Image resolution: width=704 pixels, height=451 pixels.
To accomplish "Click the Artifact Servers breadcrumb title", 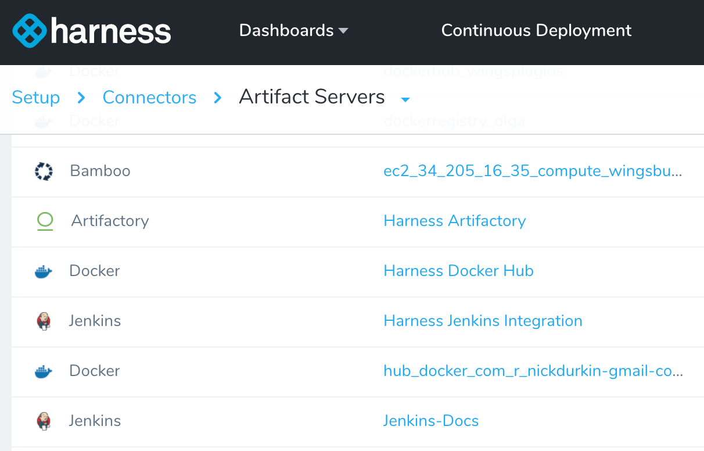I will [312, 96].
